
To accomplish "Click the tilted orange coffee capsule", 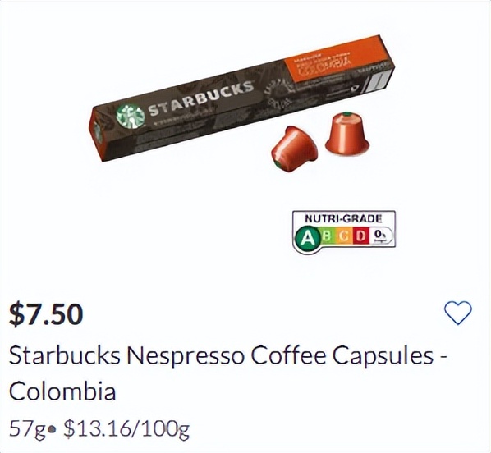I will 294,149.
